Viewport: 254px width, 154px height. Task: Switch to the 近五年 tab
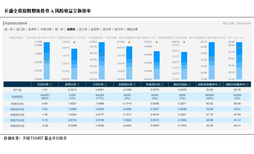[x=95, y=29]
